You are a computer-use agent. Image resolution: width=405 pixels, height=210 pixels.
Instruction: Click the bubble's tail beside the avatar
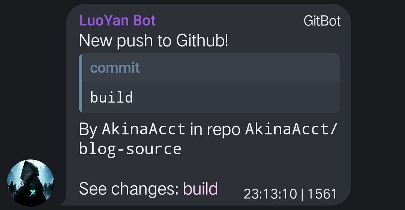[64, 203]
